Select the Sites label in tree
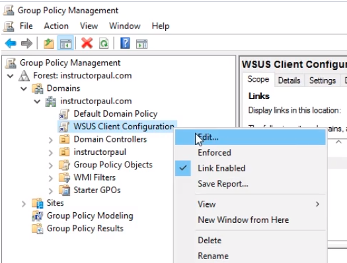 click(x=55, y=203)
